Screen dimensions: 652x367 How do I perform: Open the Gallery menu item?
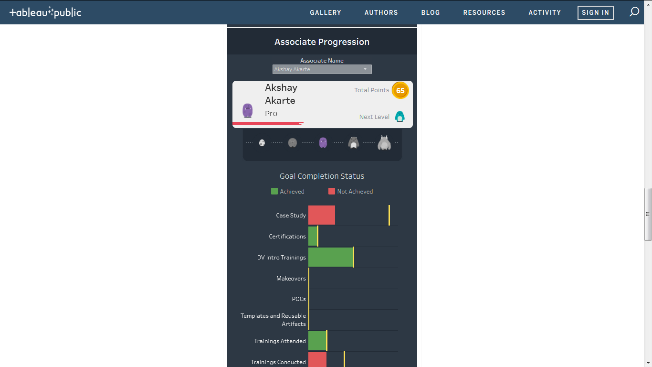pos(326,12)
